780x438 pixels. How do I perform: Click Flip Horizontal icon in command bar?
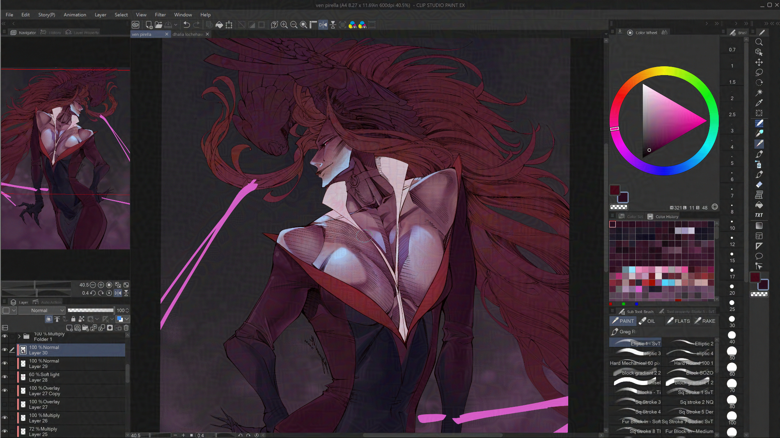(x=323, y=25)
